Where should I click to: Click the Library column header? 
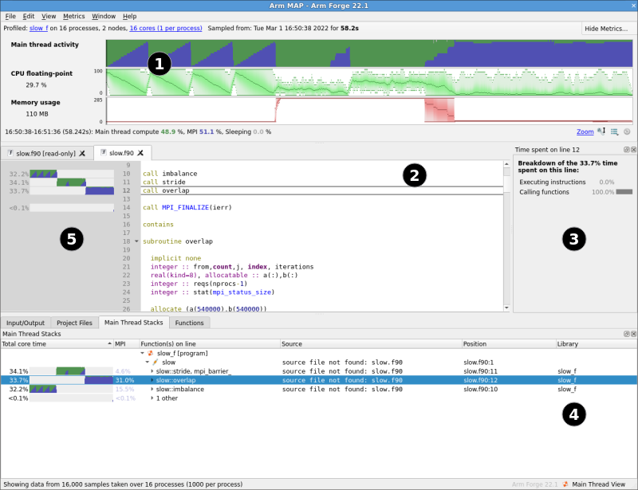pos(596,344)
